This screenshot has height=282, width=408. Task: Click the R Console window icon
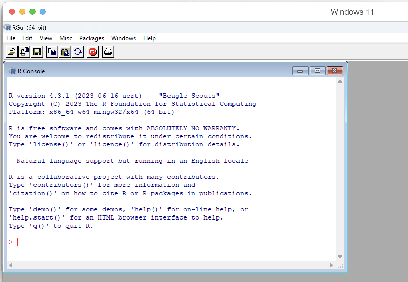[12, 71]
